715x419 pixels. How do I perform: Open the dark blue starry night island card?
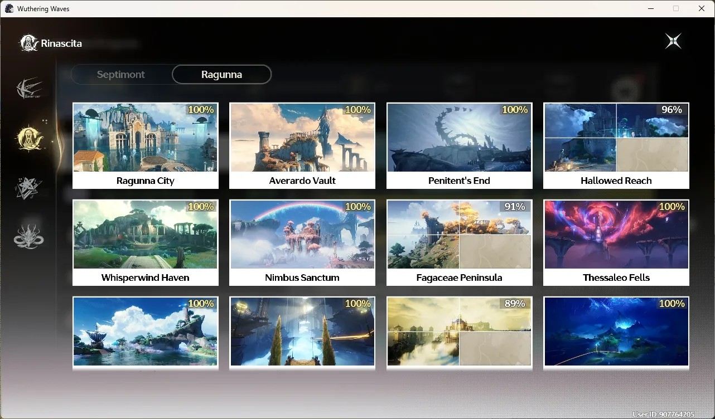point(616,333)
